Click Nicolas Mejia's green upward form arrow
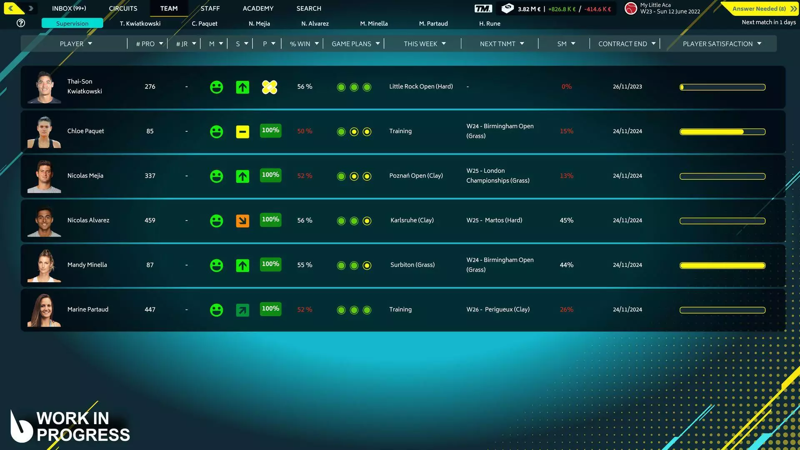Image resolution: width=800 pixels, height=450 pixels. click(x=242, y=176)
